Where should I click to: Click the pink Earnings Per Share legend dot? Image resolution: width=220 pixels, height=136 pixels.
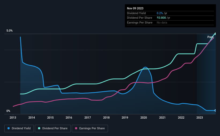[x=76, y=128]
